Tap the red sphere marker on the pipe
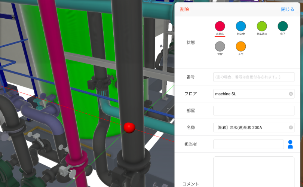Image resolution: width=303 pixels, height=187 pixels. pyautogui.click(x=129, y=128)
